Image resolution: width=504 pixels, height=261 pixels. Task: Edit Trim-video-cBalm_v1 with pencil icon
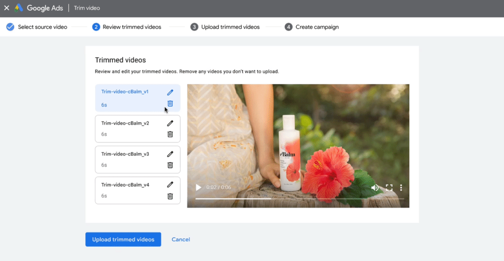(x=170, y=92)
